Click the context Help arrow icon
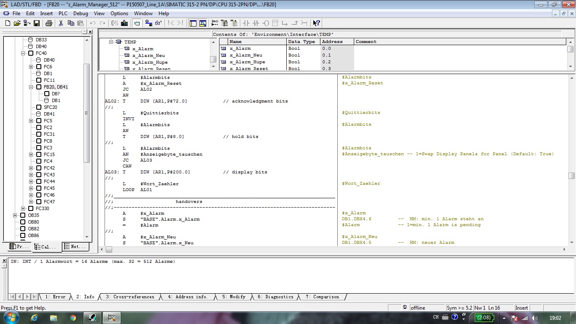This screenshot has width=576, height=324. point(317,23)
